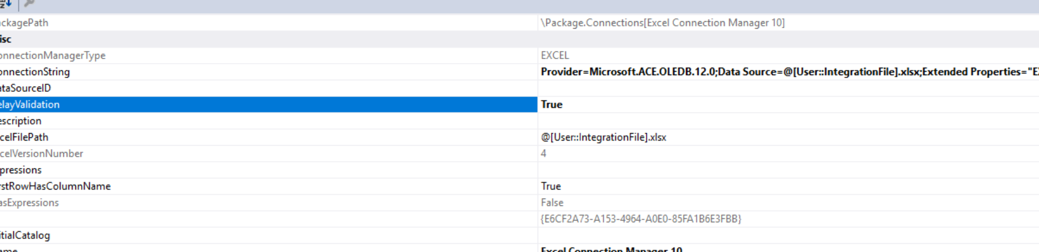1039x252 pixels.
Task: Select the ConnectionManagerType property name
Action: coord(52,56)
